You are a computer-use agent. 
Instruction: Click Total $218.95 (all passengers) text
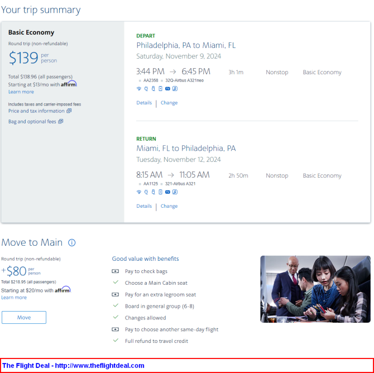pyautogui.click(x=28, y=282)
